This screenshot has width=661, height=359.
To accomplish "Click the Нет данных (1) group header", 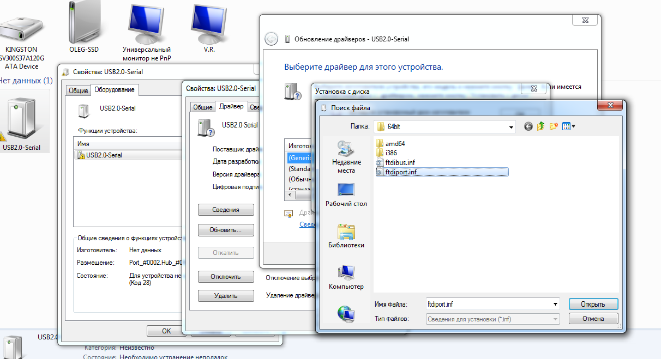I will (26, 80).
